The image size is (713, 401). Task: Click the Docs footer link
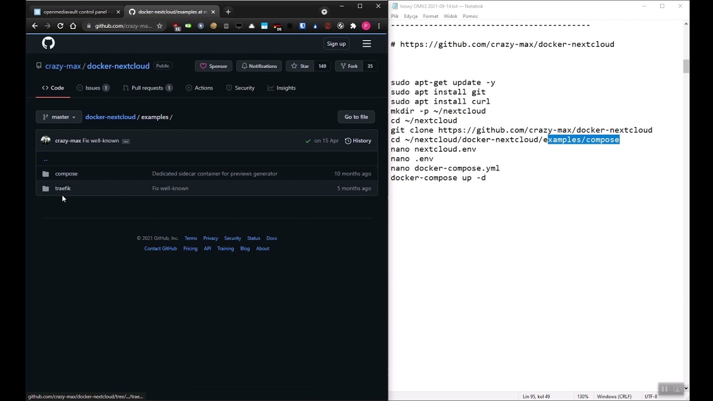(x=271, y=238)
